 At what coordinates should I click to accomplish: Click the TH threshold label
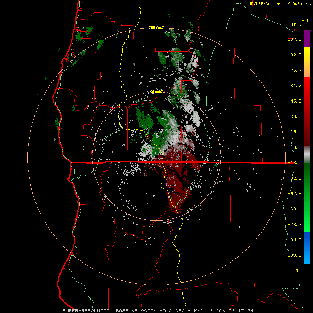pyautogui.click(x=299, y=271)
